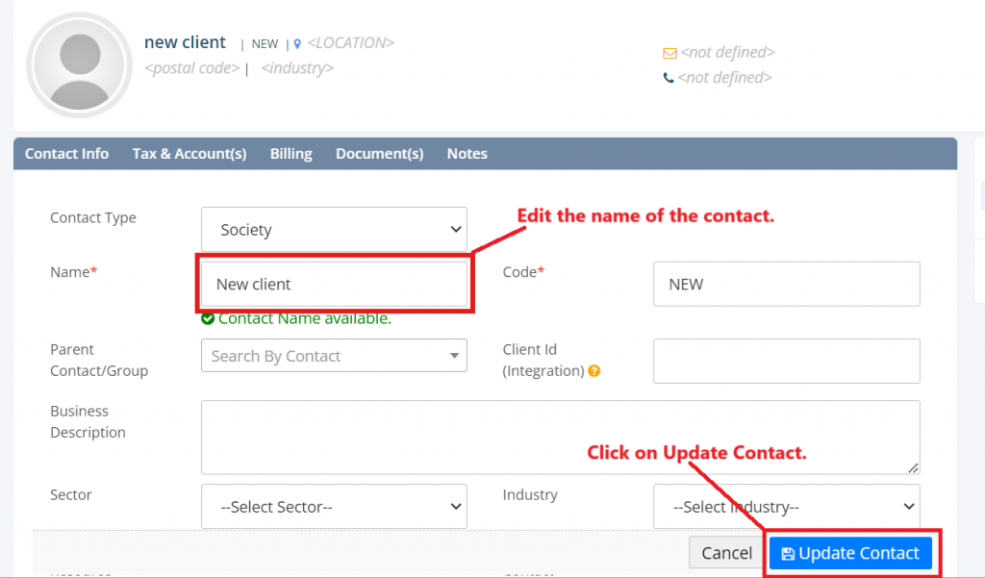Screen dimensions: 985x578
Task: Click the profile avatar placeholder image
Action: tap(79, 65)
